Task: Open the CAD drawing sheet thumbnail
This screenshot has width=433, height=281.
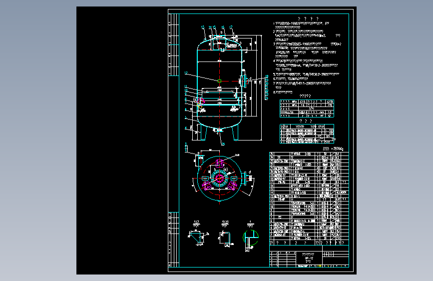Action: pyautogui.click(x=217, y=140)
